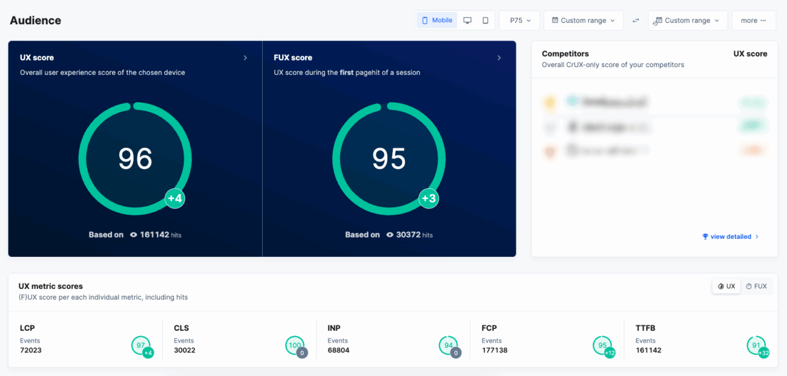The image size is (787, 376).
Task: Click the INP score circle showing 94
Action: coord(448,345)
